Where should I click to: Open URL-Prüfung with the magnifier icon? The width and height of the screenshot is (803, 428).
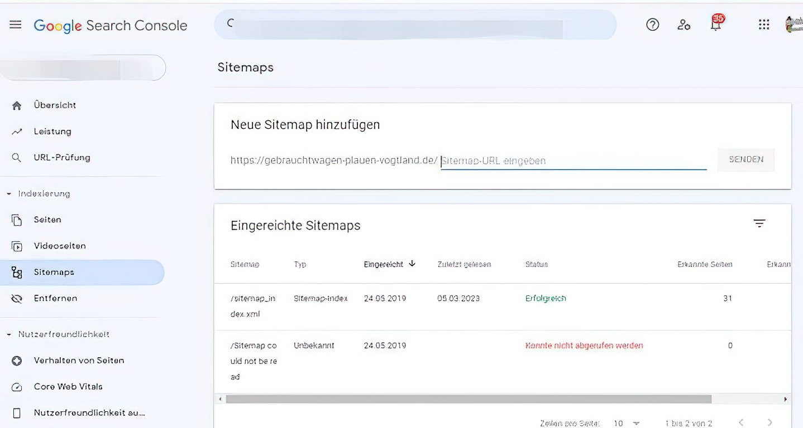click(x=17, y=157)
